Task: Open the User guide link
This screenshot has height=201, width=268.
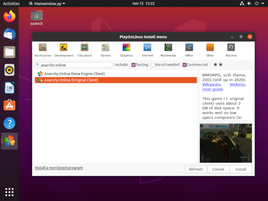Action: tap(213, 89)
